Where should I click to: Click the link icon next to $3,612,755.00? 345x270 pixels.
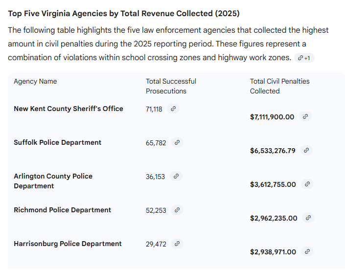(307, 184)
